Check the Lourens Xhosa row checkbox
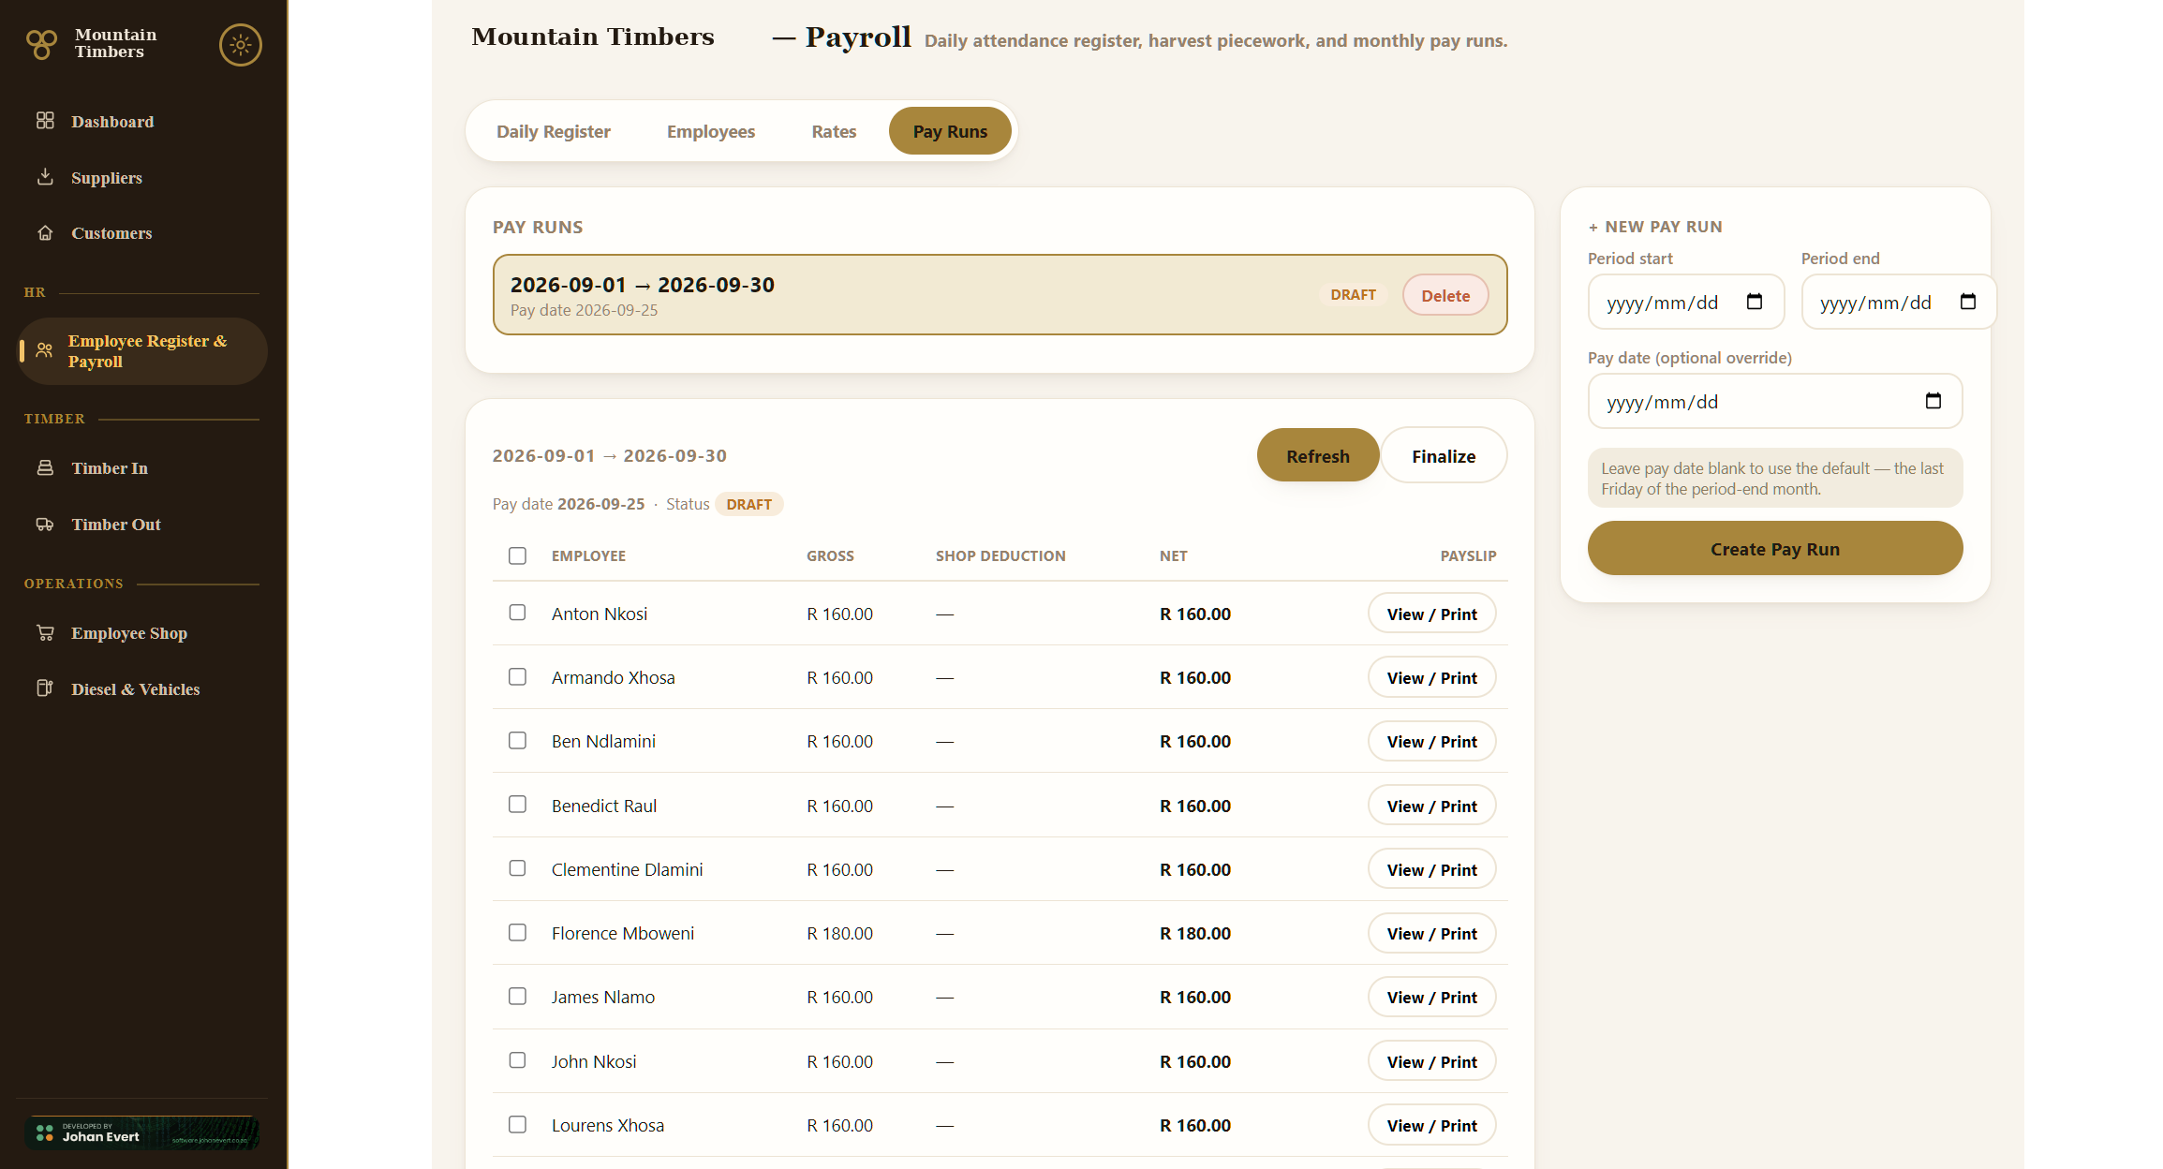 pos(517,1124)
